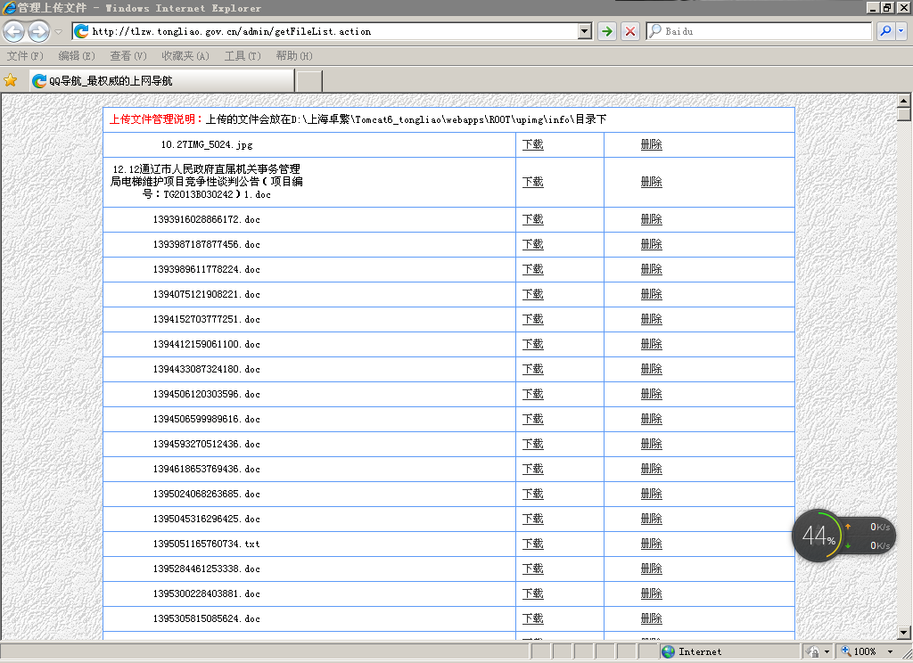Screen dimensions: 913x663
Task: Delete file 1393989611778224.doc
Action: pyautogui.click(x=651, y=269)
